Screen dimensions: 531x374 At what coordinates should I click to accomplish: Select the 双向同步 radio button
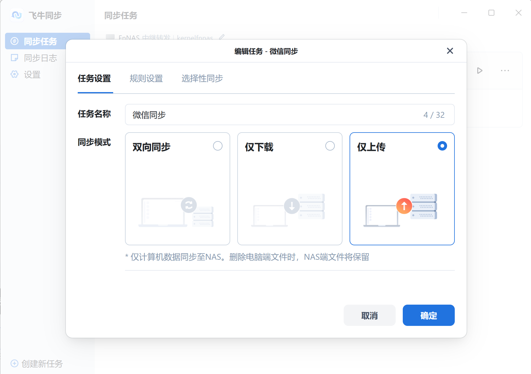[218, 146]
